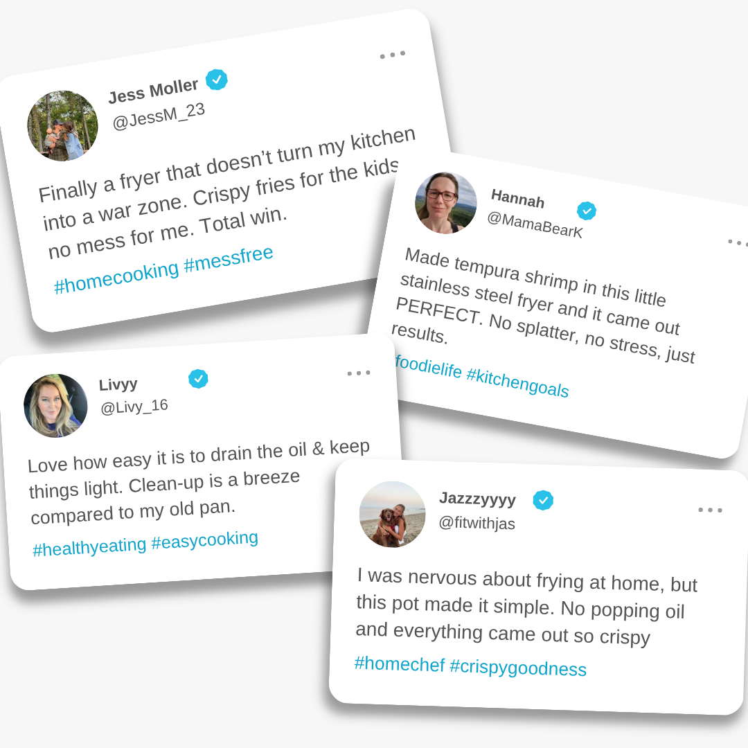This screenshot has width=748, height=748.
Task: Click the #homechef hashtag
Action: [x=399, y=664]
